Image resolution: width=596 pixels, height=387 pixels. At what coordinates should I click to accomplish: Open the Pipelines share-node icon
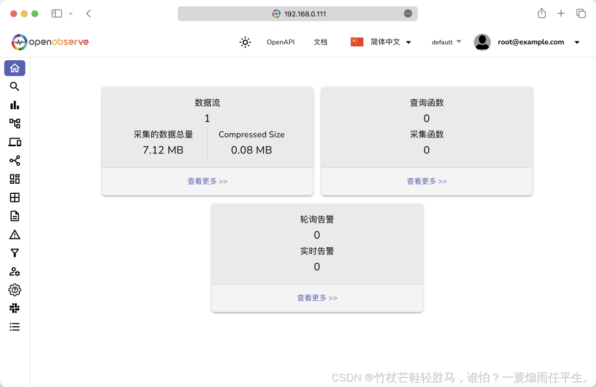coord(14,161)
